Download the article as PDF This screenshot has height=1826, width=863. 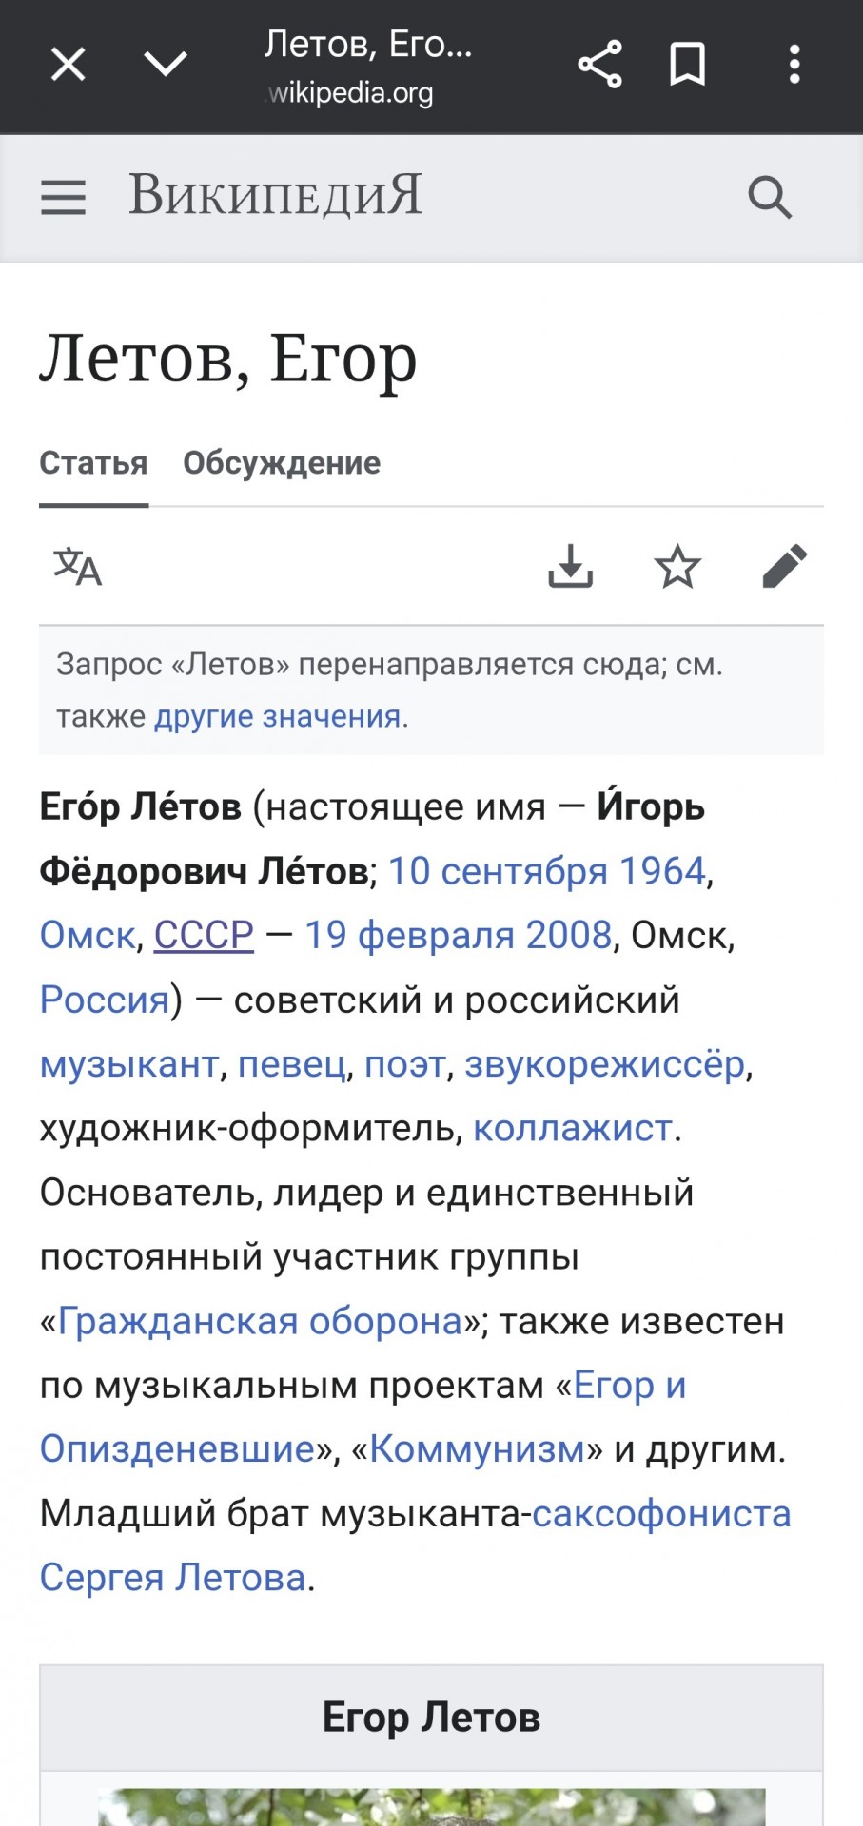coord(571,567)
